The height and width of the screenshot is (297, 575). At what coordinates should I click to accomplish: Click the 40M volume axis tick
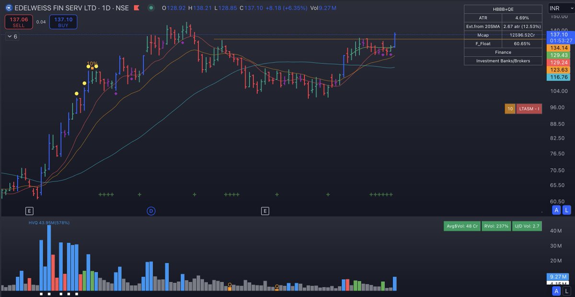point(556,231)
